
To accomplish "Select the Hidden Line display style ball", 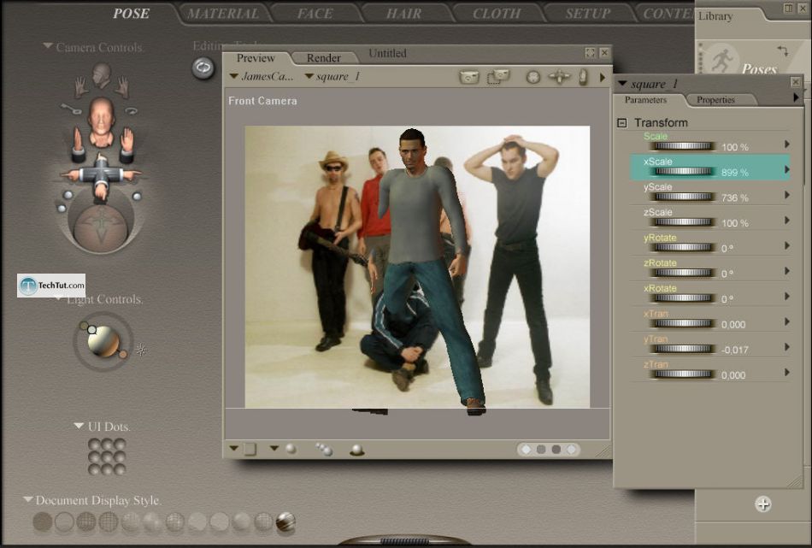I will [109, 522].
